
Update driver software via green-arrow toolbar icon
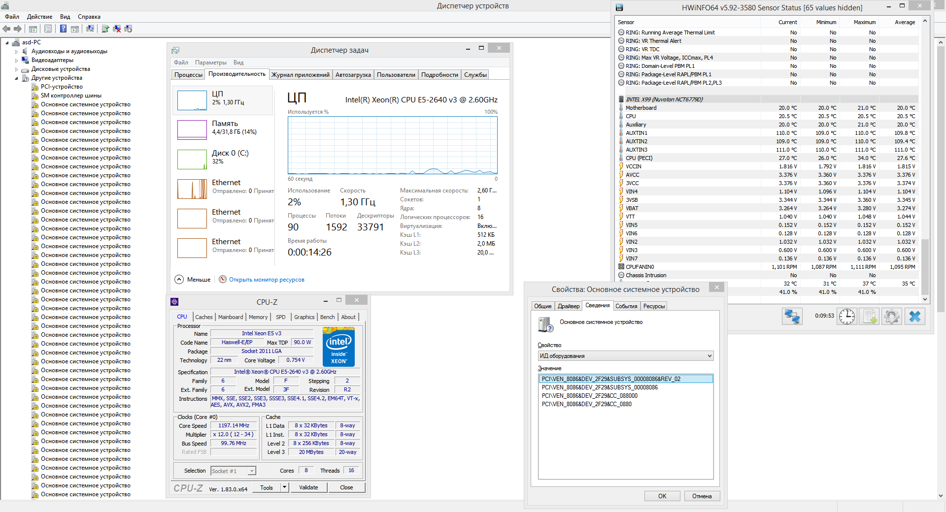[x=105, y=29]
